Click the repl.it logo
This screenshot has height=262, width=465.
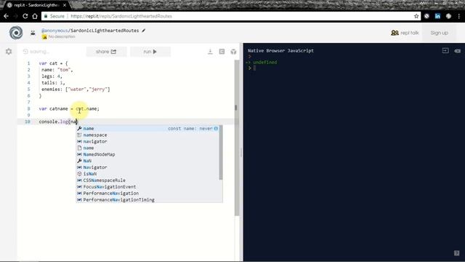pos(16,33)
